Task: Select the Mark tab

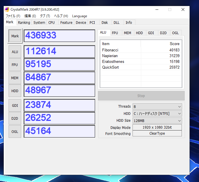Action: pos(10,22)
